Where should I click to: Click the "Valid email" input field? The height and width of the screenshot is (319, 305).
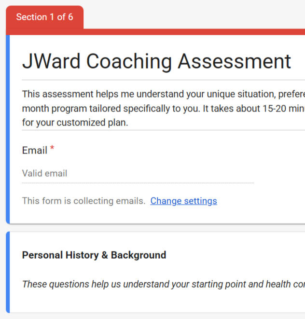point(138,173)
